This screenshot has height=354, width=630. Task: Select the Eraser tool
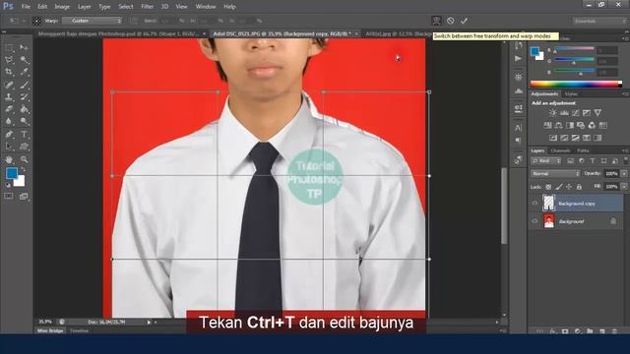pos(9,109)
